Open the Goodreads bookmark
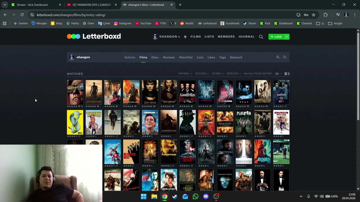 (x=230, y=23)
